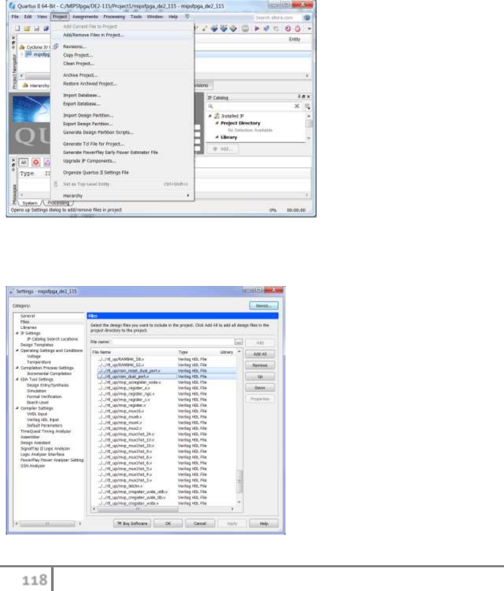Collapse the Library node in IP Catalog
This screenshot has height=591, width=504.
tap(217, 137)
